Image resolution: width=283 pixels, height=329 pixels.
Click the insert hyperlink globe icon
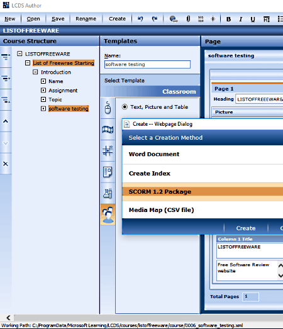click(174, 19)
